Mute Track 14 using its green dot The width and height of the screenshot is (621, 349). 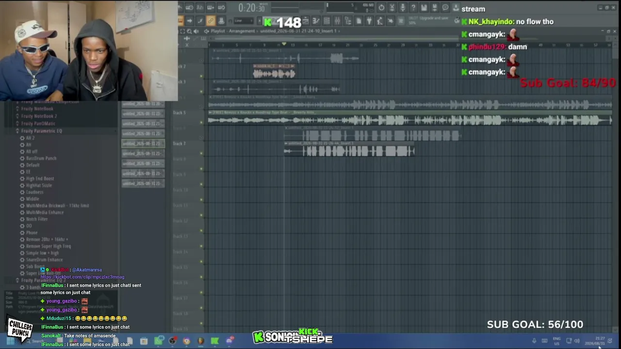[x=201, y=262]
